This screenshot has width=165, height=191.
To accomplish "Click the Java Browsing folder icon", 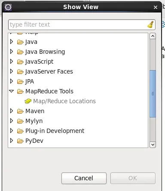I will (20, 52).
